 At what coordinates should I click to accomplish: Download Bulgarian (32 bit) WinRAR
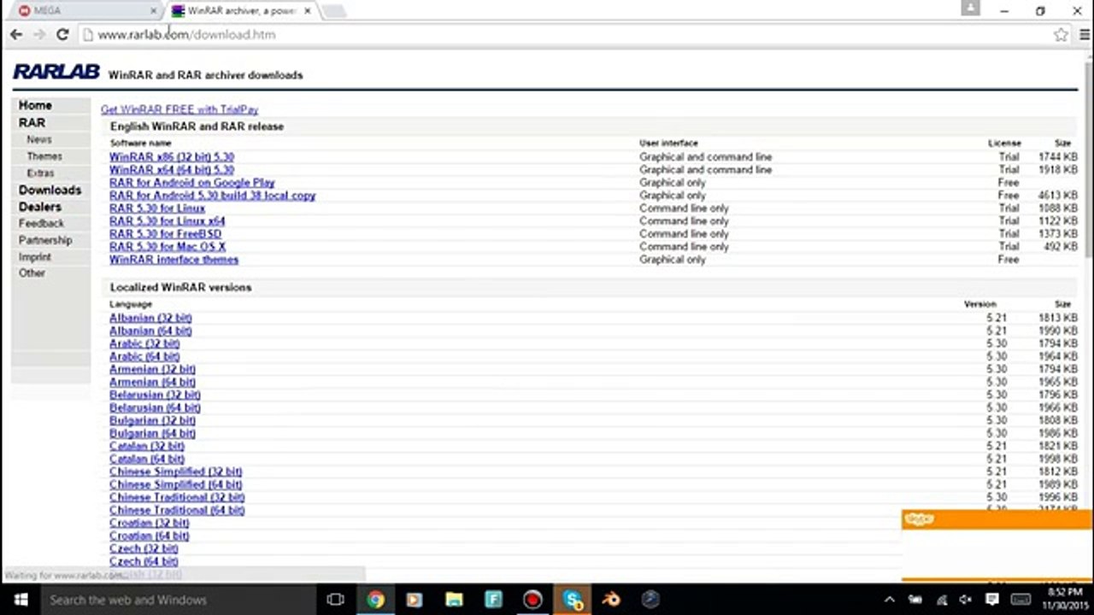(x=152, y=420)
